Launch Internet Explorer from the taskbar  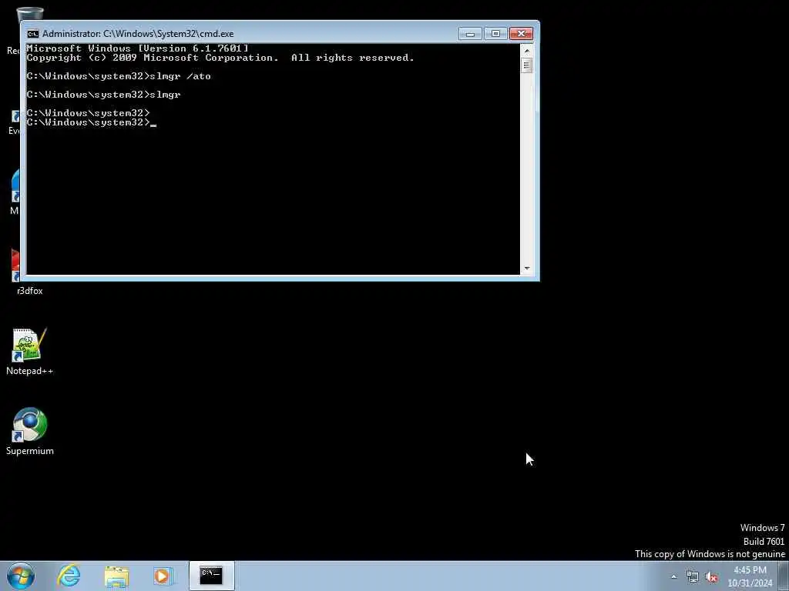point(69,576)
